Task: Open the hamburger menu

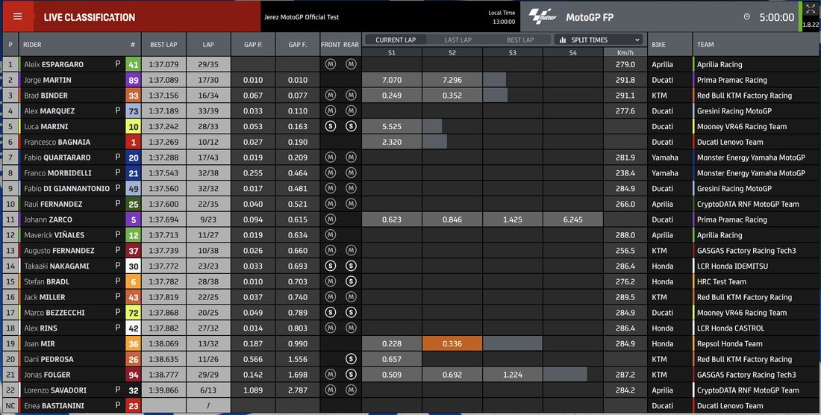Action: point(17,16)
